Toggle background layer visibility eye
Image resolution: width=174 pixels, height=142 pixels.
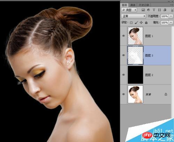click(124, 94)
